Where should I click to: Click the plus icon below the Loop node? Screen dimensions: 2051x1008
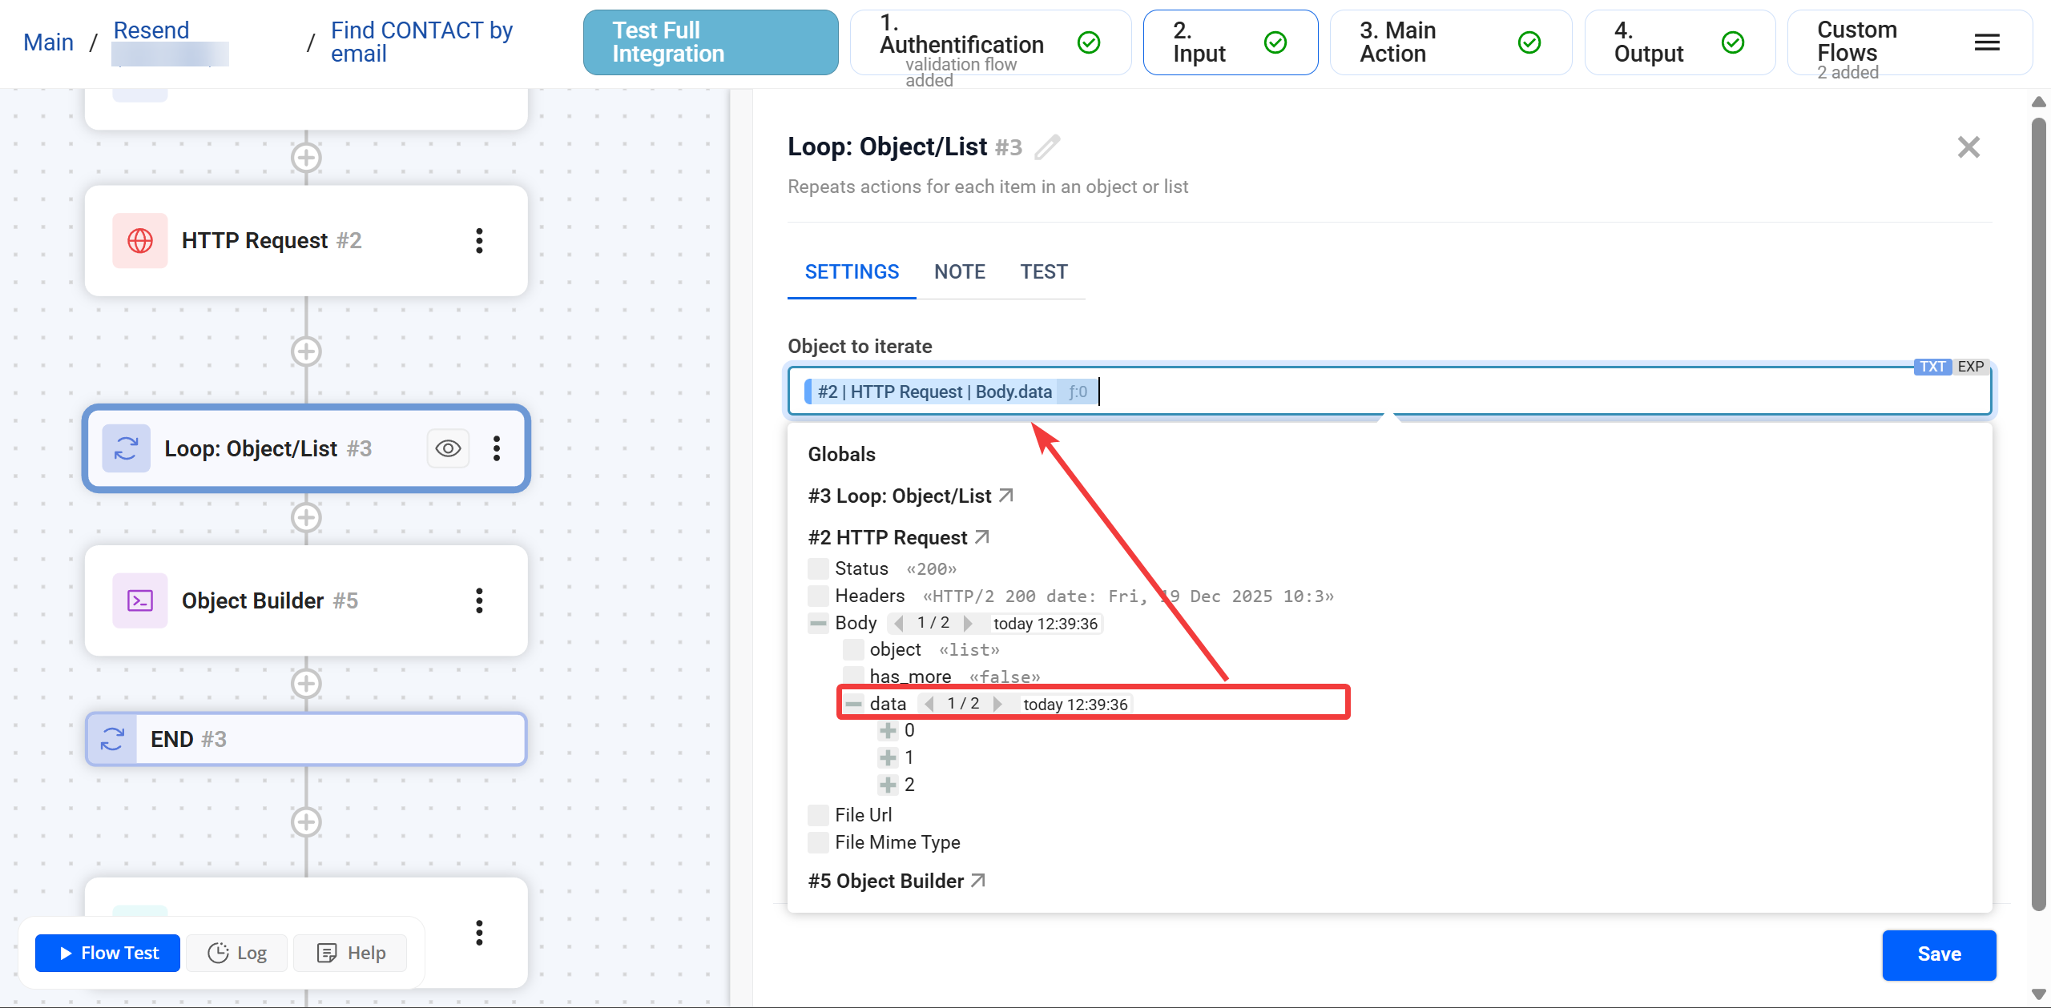305,517
